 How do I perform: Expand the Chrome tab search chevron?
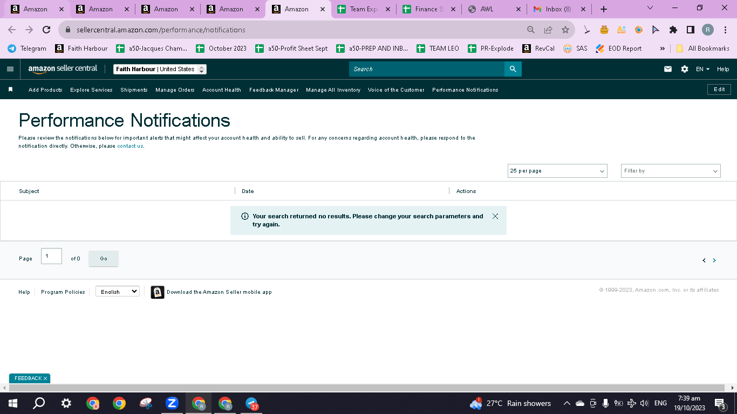click(x=650, y=8)
